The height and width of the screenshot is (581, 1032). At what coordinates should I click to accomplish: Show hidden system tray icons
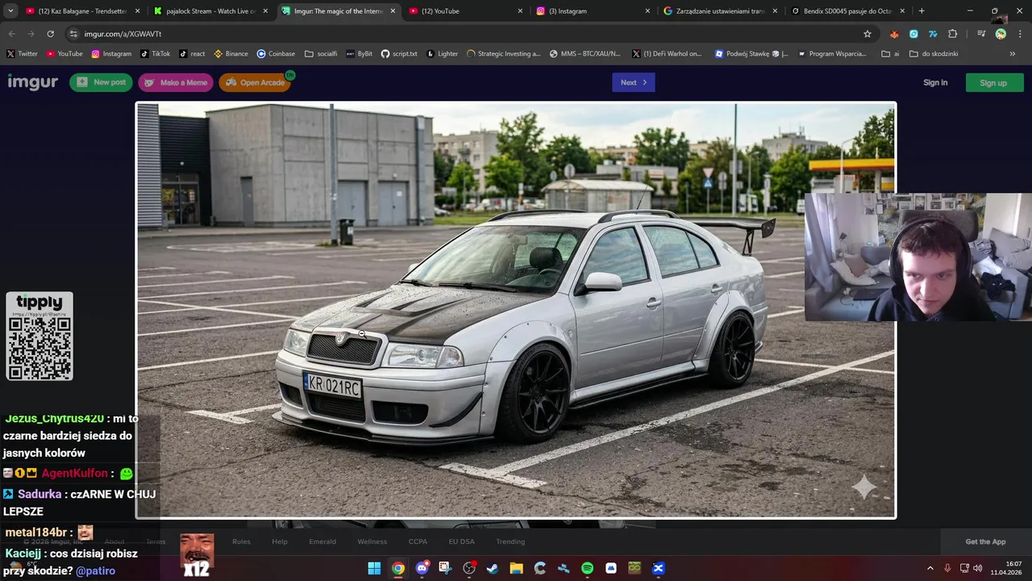point(930,568)
